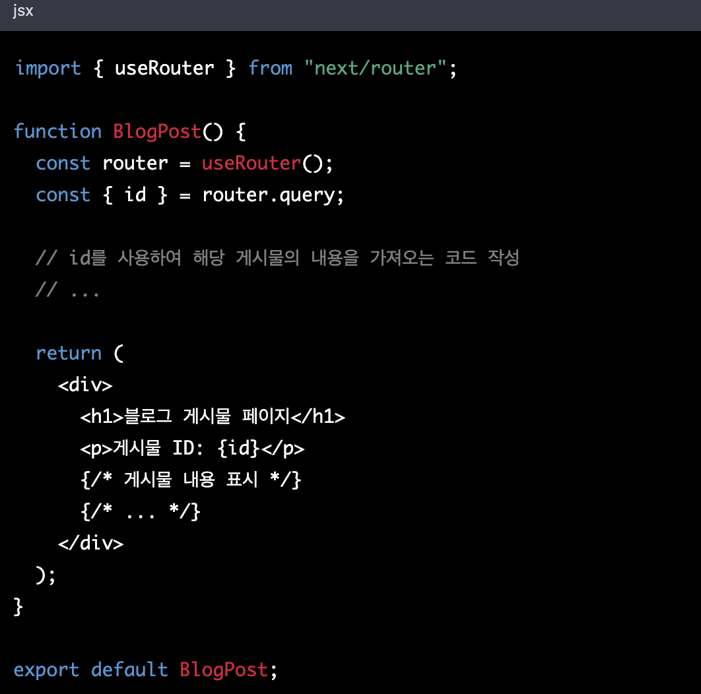Select the <h1> blog post page heading

pos(211,416)
